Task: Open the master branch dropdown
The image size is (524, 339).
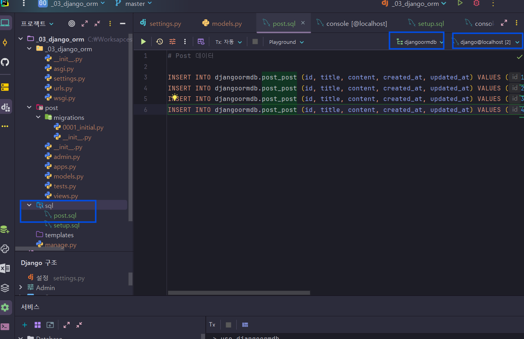Action: pos(134,4)
